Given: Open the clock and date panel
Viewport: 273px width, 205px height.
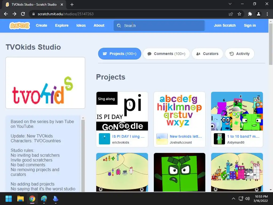Looking at the screenshot, I should pyautogui.click(x=261, y=199).
